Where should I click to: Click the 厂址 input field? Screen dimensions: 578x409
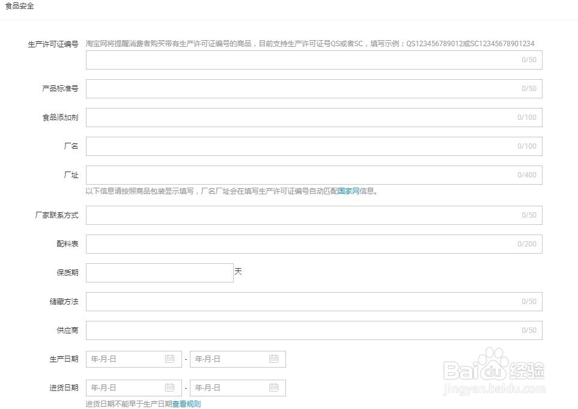click(314, 175)
